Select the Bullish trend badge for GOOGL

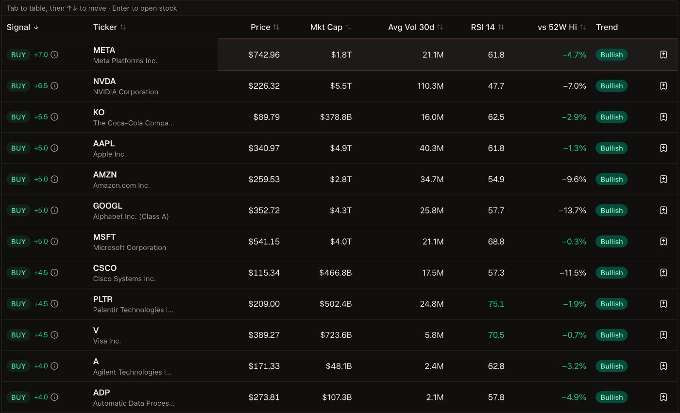pos(612,210)
